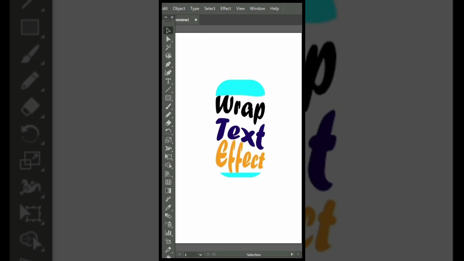Open the Effect menu
The height and width of the screenshot is (261, 464).
coord(225,8)
